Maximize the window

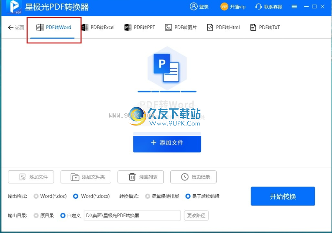(314, 7)
